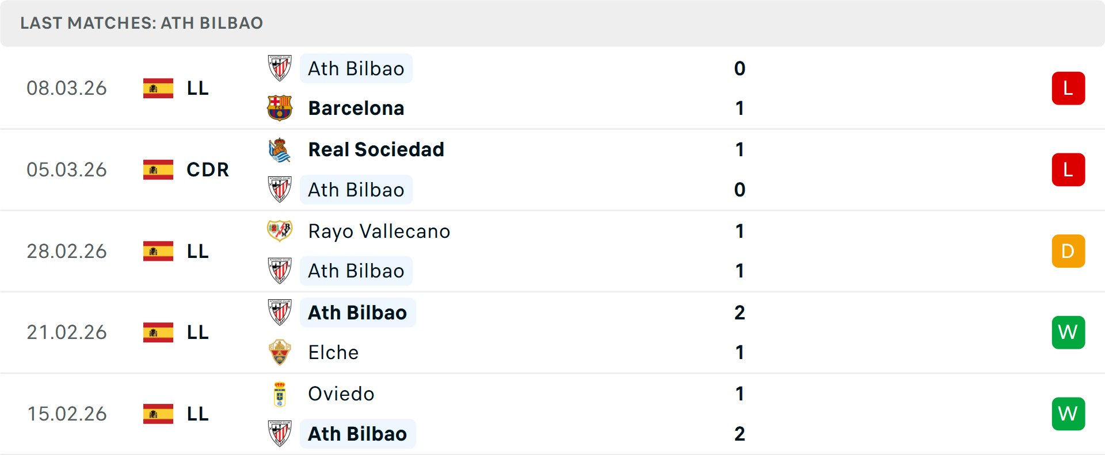
Task: Expand the Last Matches: Ath Bilbao header
Action: pos(141,23)
